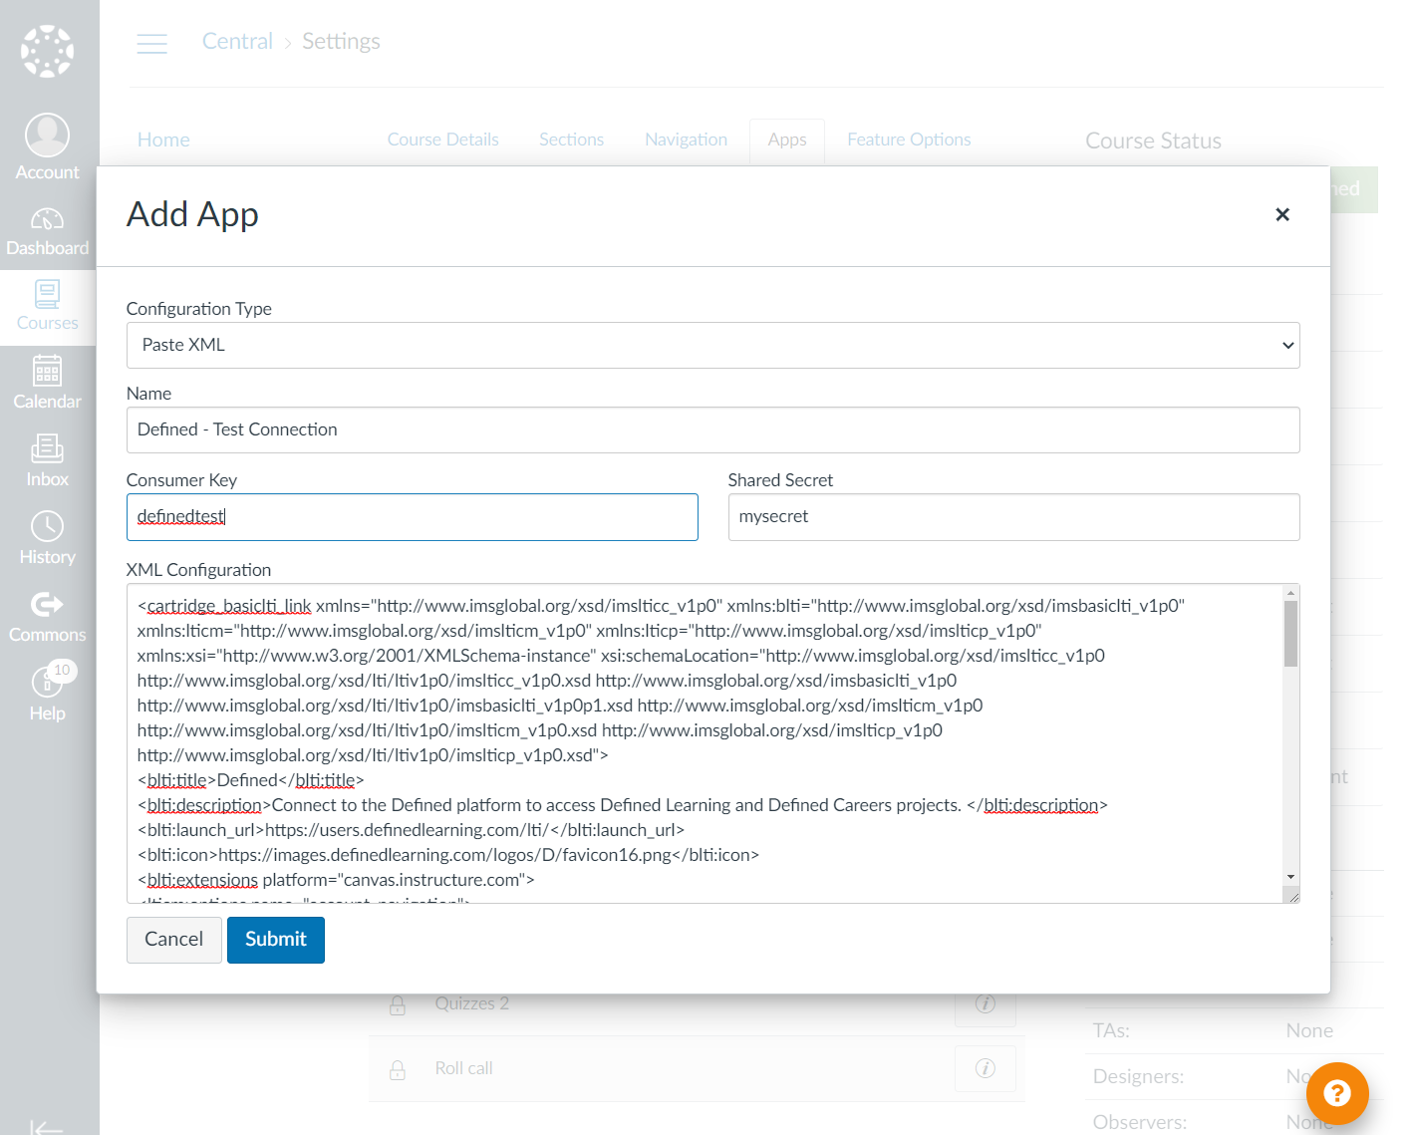Open the info icon for Roll call
Image resolution: width=1411 pixels, height=1135 pixels.
tap(986, 1068)
